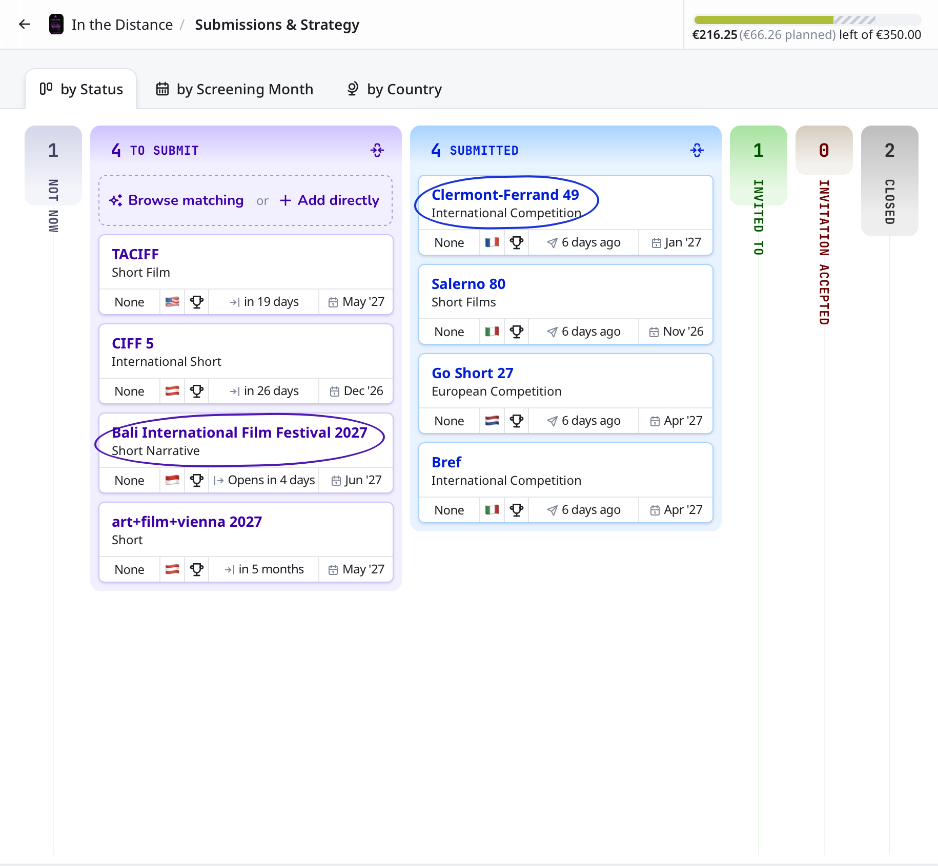This screenshot has height=866, width=938.
Task: Expand the Invitation Accepted column
Action: (x=824, y=150)
